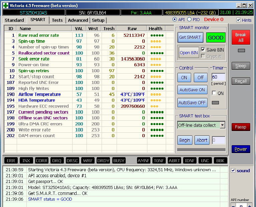Screen dimensions: 256x207
Task: Toggle the Hints checkbox
Action: click(238, 20)
